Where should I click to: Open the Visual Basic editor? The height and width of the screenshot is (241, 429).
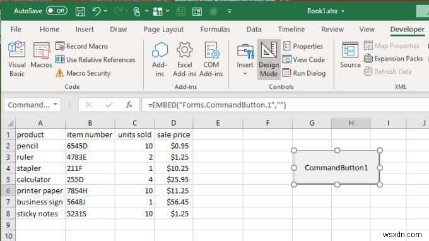click(x=16, y=59)
